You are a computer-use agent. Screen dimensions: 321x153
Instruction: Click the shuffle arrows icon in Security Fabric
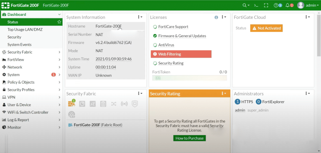114,104
